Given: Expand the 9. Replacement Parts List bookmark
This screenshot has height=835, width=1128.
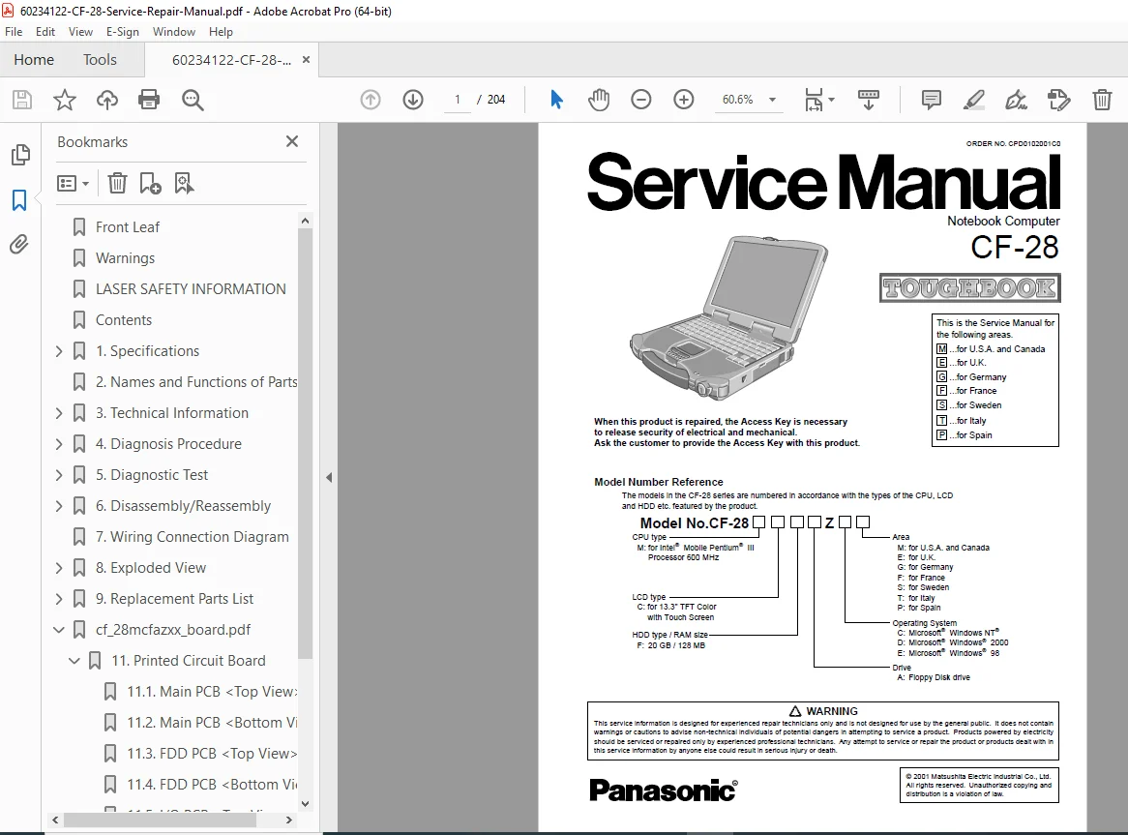Looking at the screenshot, I should click(59, 598).
